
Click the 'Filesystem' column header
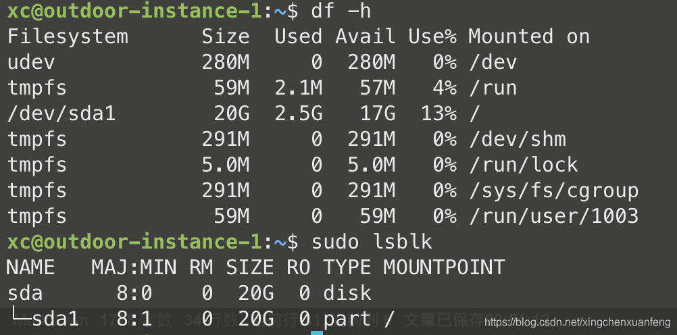(x=67, y=36)
